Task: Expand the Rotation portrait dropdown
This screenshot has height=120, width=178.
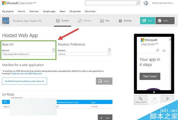Action: tap(85, 54)
